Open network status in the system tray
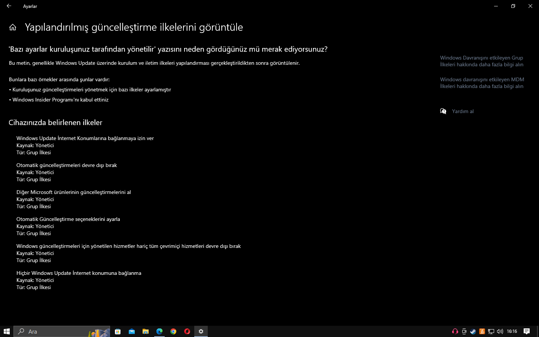Image resolution: width=539 pixels, height=337 pixels. tap(491, 331)
